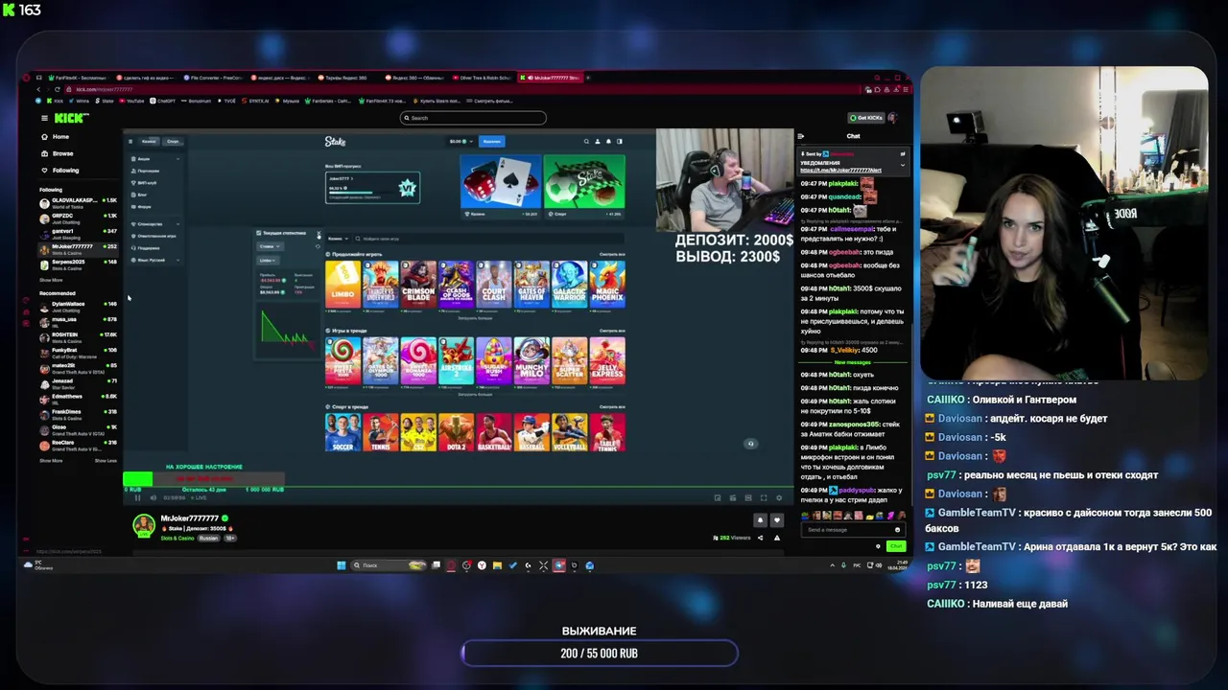Open Stake balance currency dropdown

(461, 142)
